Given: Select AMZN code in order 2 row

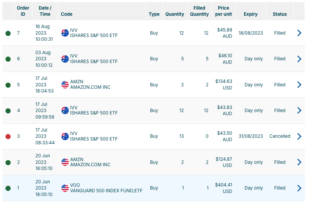Looking at the screenshot, I should [x=77, y=159].
